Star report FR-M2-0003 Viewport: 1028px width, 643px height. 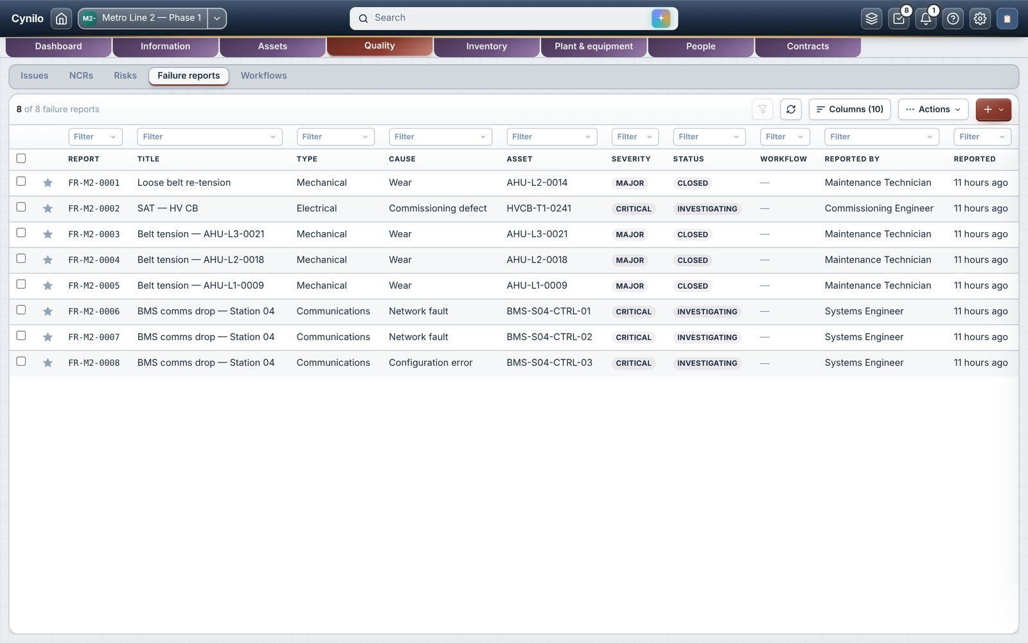tap(48, 234)
